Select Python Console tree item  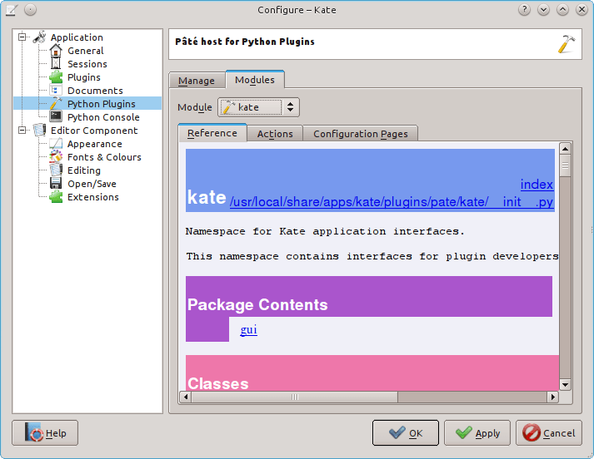point(103,117)
